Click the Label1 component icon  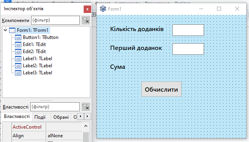18,59
